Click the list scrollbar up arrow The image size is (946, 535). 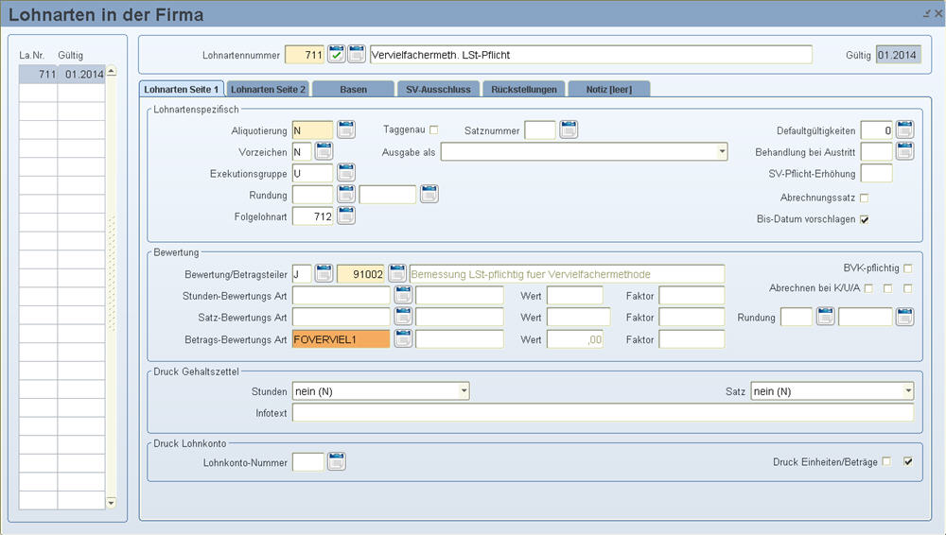coord(111,71)
